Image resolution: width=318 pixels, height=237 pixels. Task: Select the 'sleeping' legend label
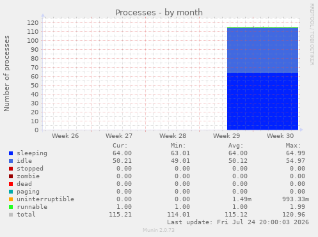(32, 153)
